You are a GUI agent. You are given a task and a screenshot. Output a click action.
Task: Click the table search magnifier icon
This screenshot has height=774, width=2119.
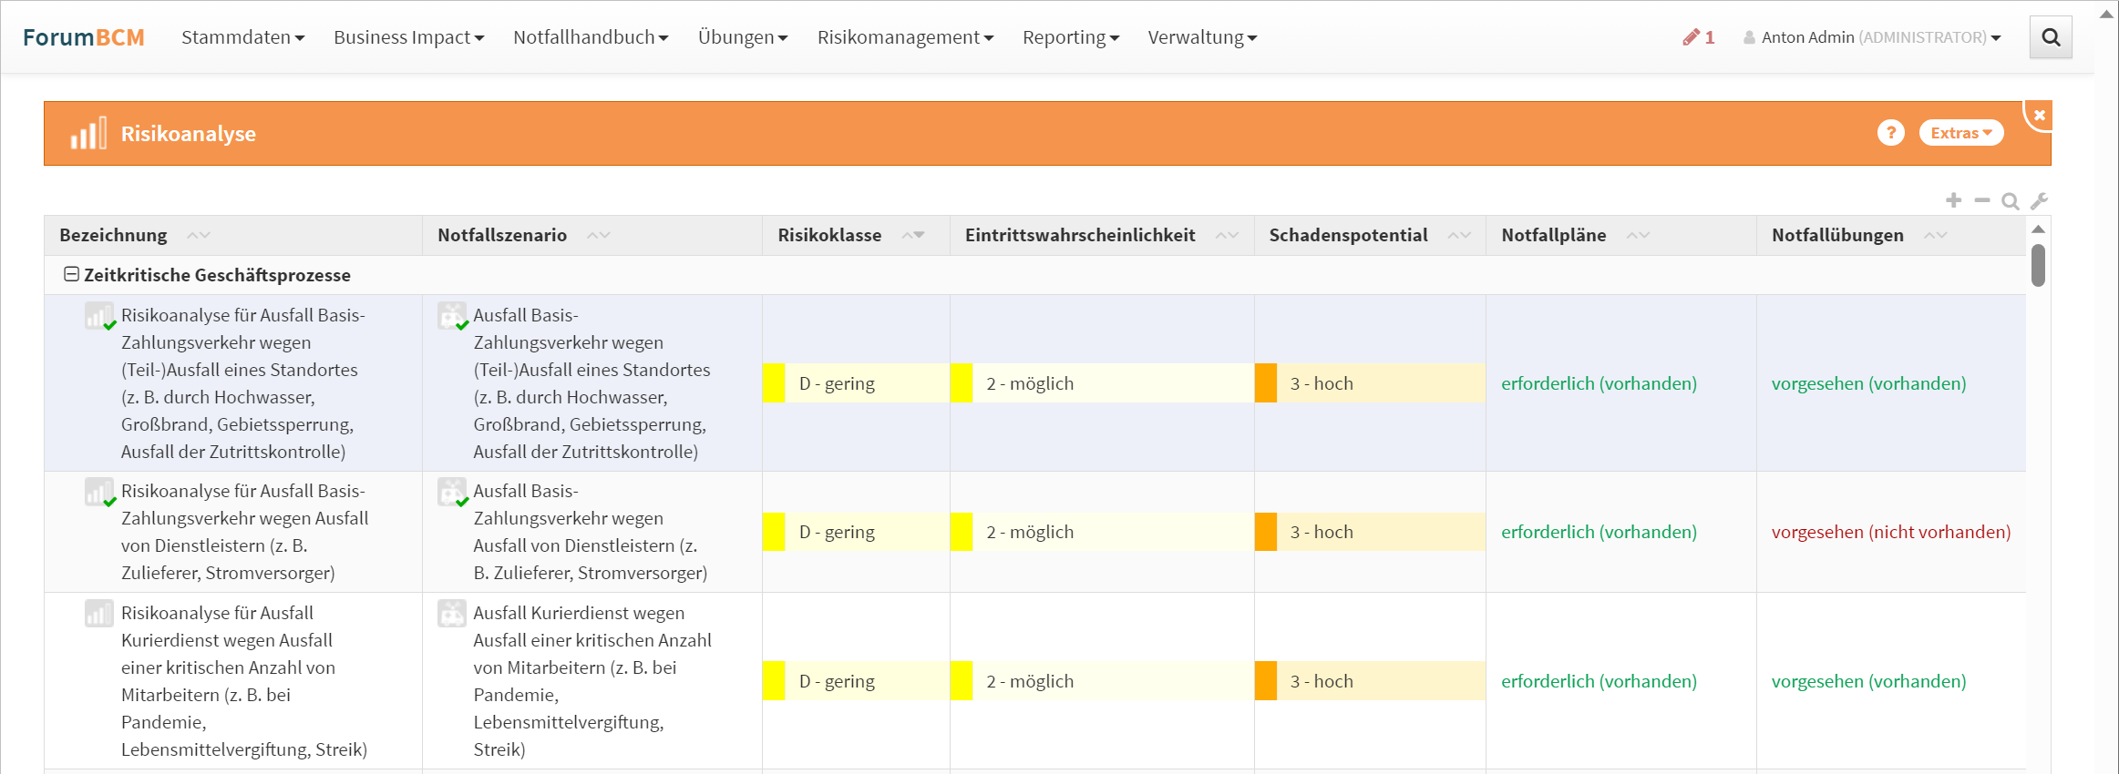click(x=2010, y=200)
